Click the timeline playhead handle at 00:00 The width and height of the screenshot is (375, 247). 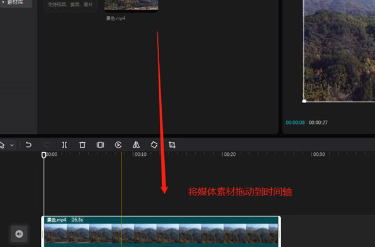(44, 155)
